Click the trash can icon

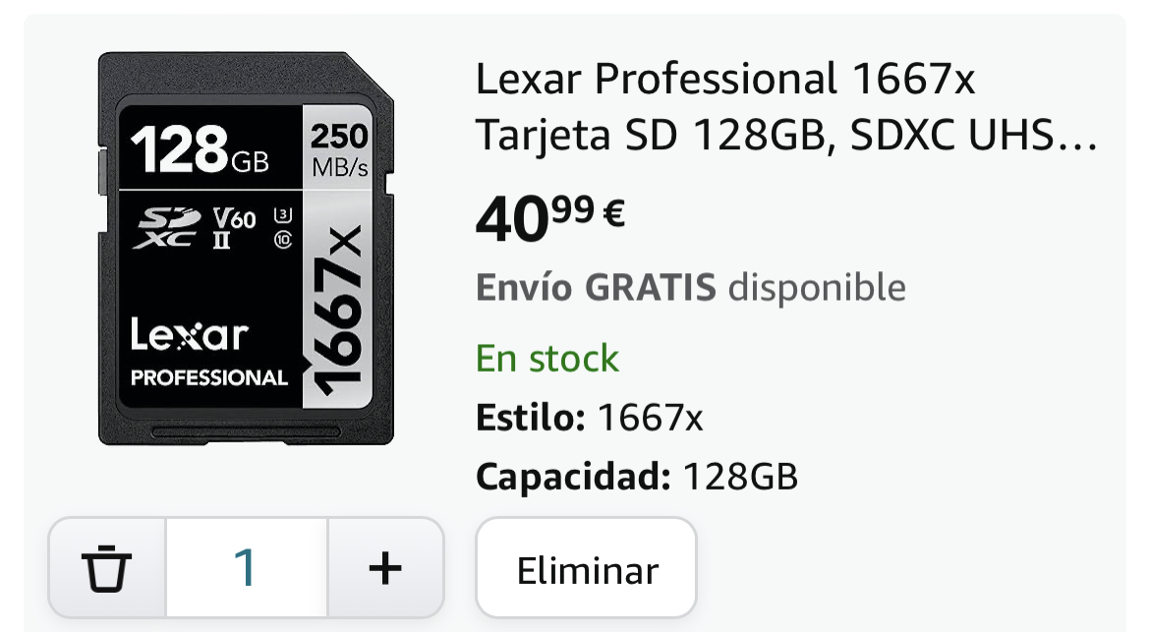pyautogui.click(x=107, y=568)
